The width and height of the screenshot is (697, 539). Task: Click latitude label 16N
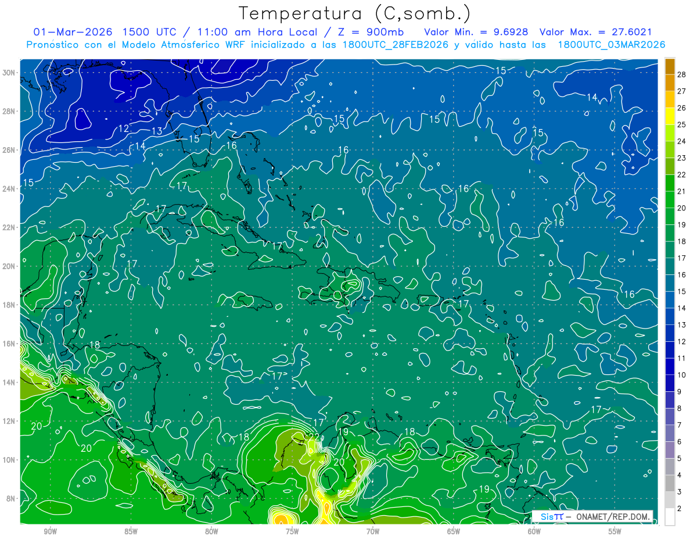[10, 344]
